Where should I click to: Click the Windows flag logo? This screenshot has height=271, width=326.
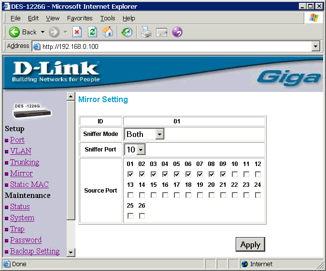click(x=314, y=18)
